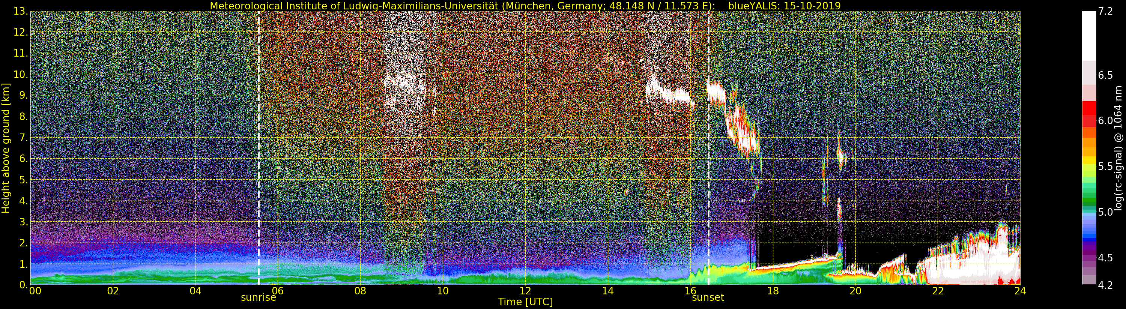Select the "Height above ground [km]" axis label
Image resolution: width=1126 pixels, height=309 pixels.
[6, 148]
